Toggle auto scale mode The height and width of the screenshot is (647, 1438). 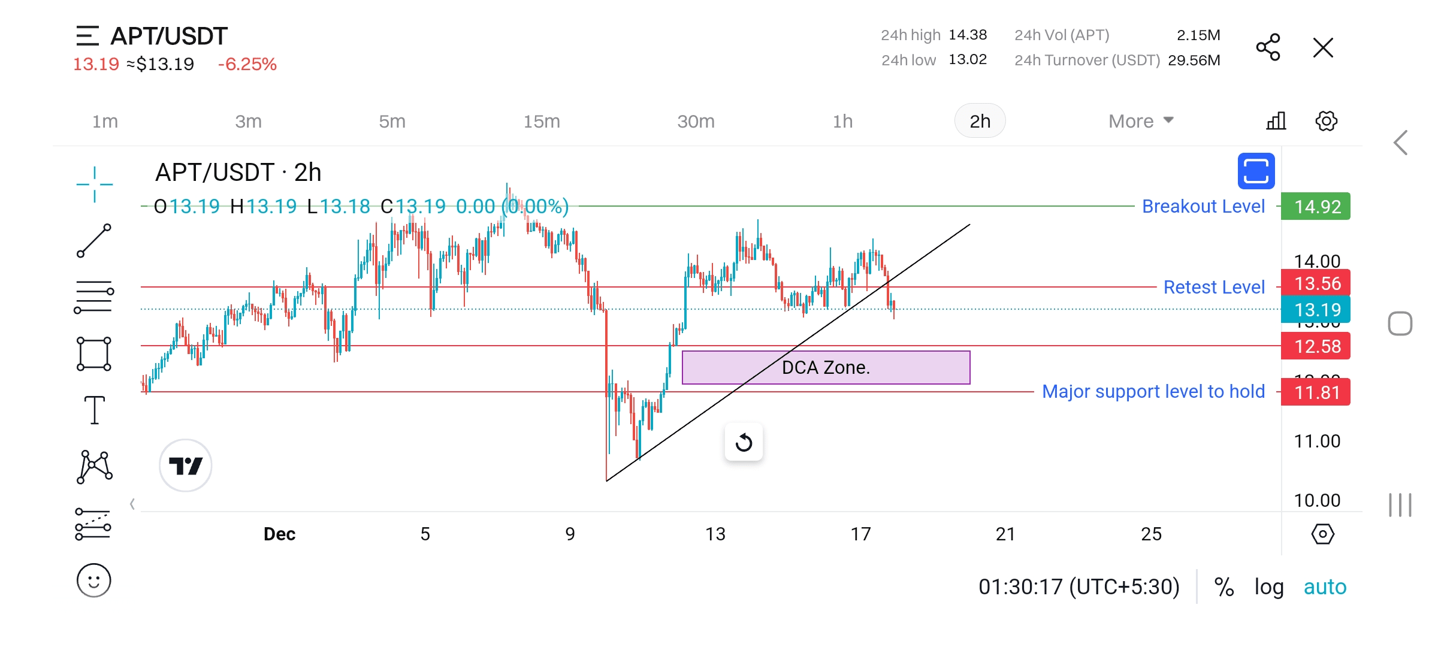[1325, 587]
